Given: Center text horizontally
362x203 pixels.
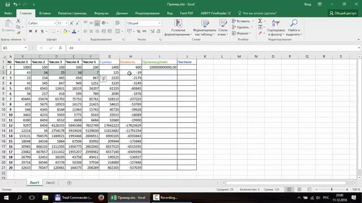Looking at the screenshot, I should pyautogui.click(x=91, y=31).
